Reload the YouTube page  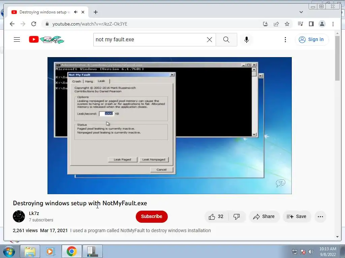[x=34, y=24]
